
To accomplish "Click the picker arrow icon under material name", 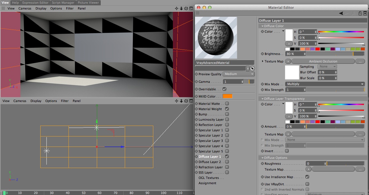I will tap(252, 68).
